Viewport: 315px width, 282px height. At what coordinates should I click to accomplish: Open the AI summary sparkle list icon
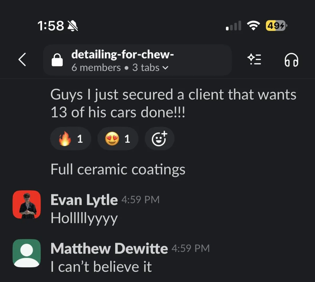click(254, 60)
